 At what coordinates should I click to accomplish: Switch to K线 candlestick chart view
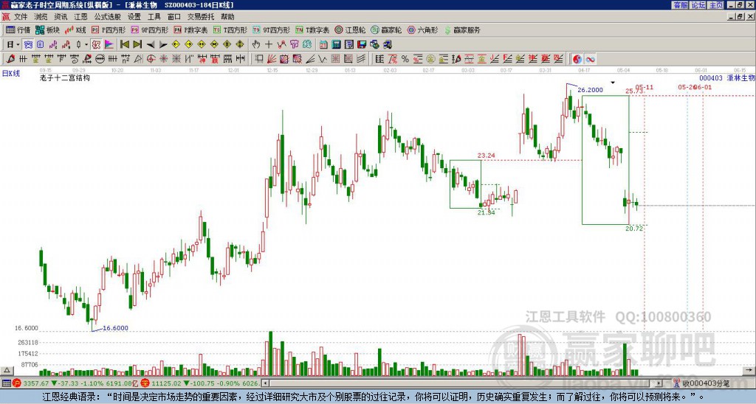(x=76, y=29)
